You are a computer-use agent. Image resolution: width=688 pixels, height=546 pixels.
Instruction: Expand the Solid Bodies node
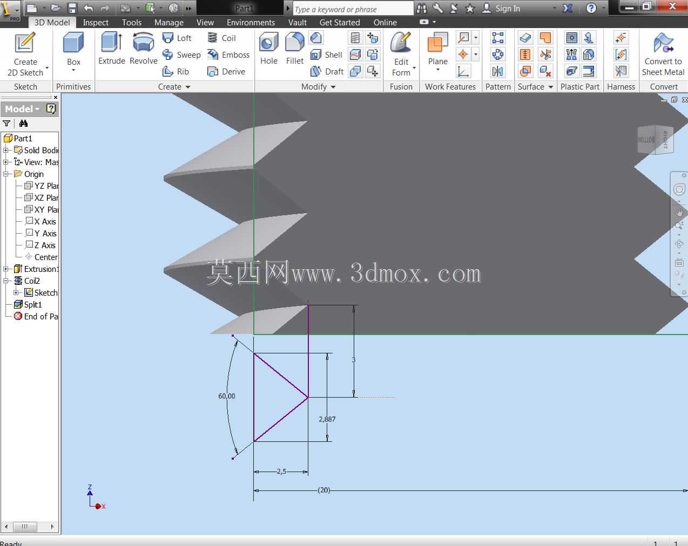5,150
